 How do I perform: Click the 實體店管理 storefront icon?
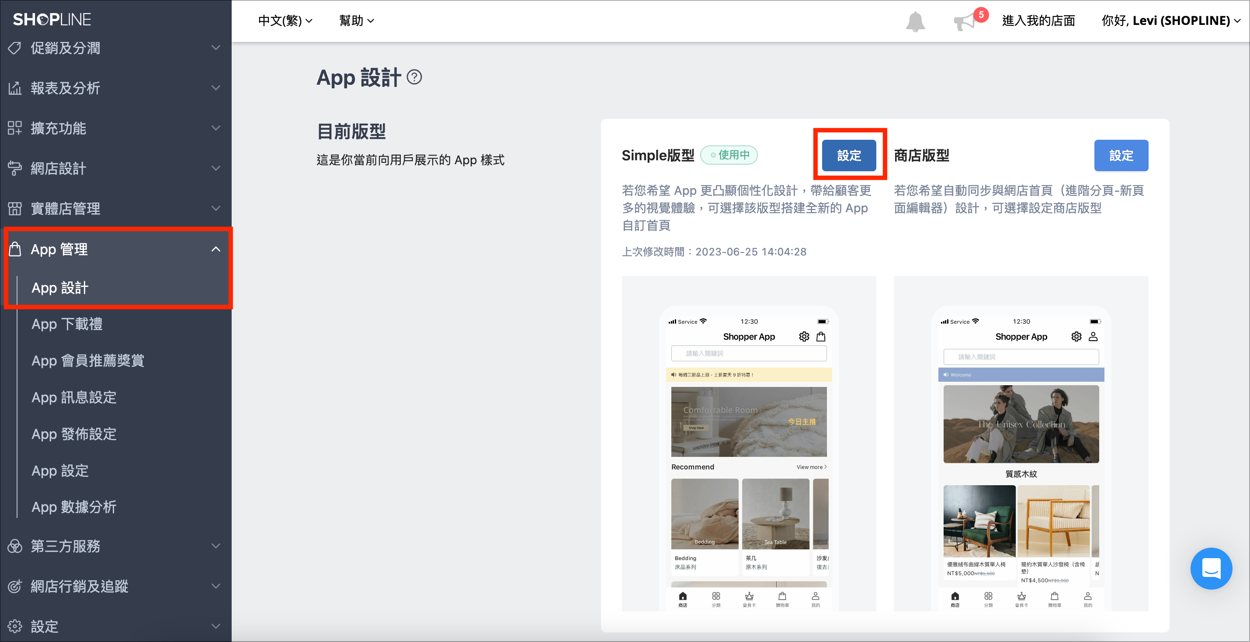coord(14,208)
